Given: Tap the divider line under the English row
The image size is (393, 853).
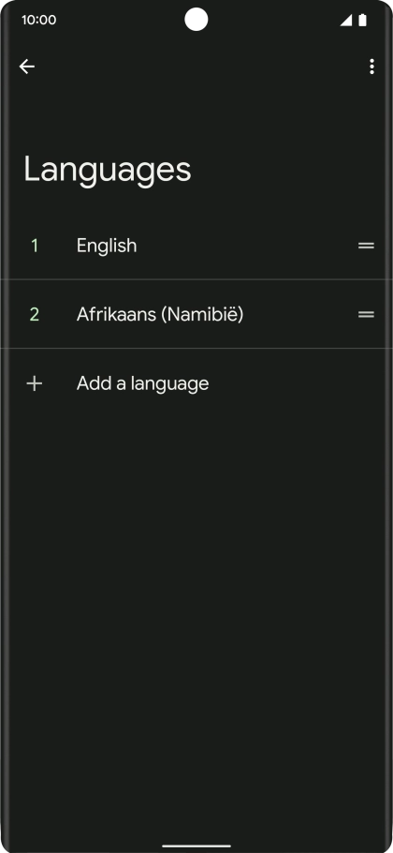Looking at the screenshot, I should tap(196, 279).
